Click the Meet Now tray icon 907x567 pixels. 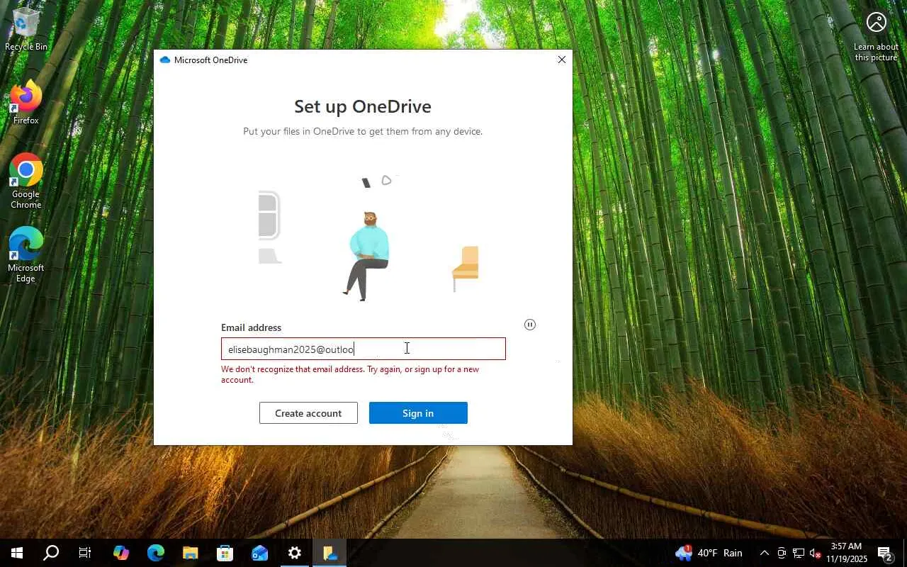point(781,553)
